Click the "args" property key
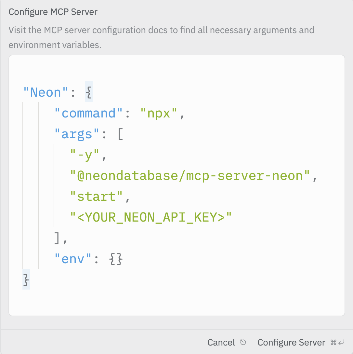This screenshot has height=354, width=353. click(77, 134)
